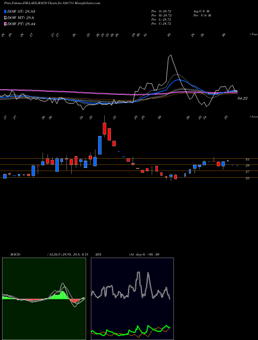
Task: Click the 25 price level label
Action: 247,178
